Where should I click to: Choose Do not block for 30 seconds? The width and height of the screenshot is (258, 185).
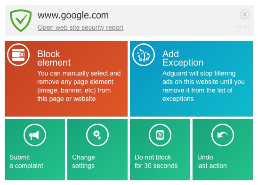click(156, 161)
